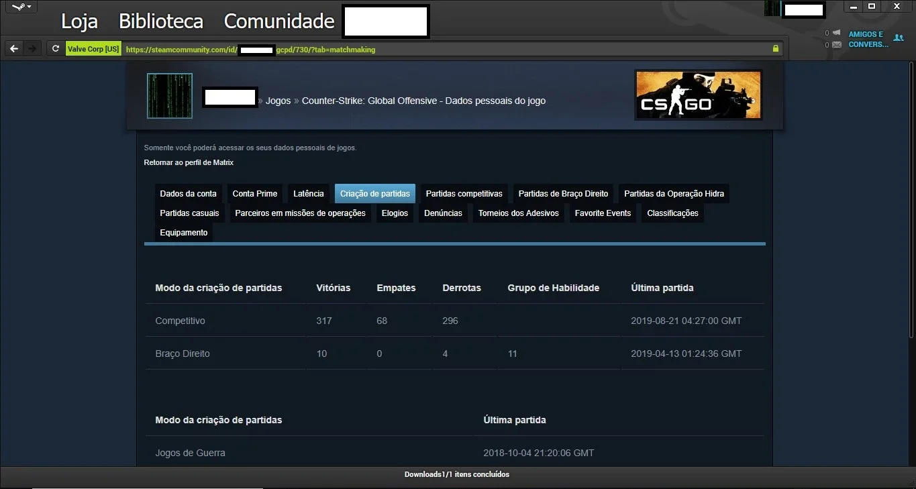
Task: Switch to Partidas casuais tab
Action: pos(190,213)
